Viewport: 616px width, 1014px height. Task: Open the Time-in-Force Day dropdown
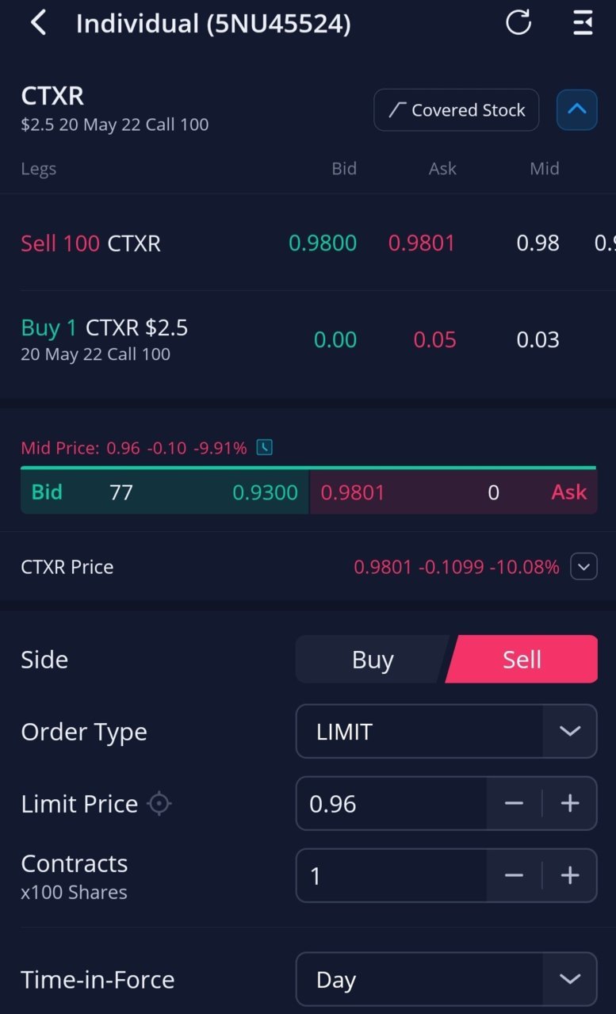[x=446, y=979]
